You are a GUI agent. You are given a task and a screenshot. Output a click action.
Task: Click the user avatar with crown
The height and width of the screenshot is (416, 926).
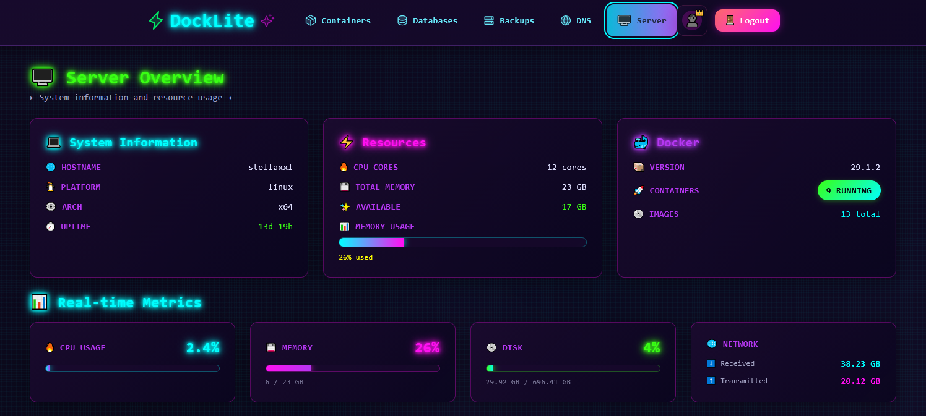point(693,20)
